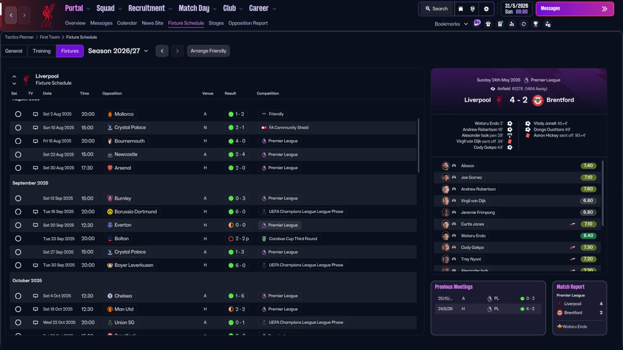Open the Calendar submenu item
623x350 pixels.
(127, 23)
